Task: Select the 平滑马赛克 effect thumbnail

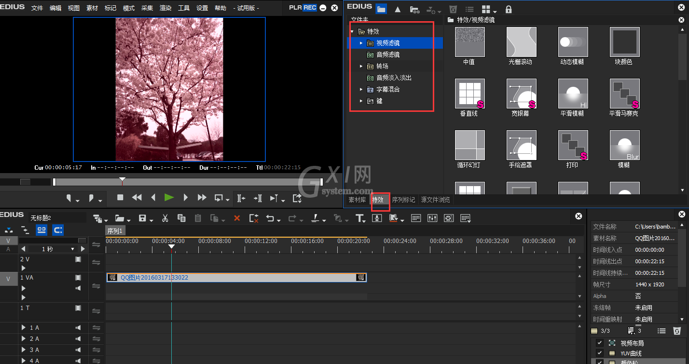Action: [x=624, y=94]
